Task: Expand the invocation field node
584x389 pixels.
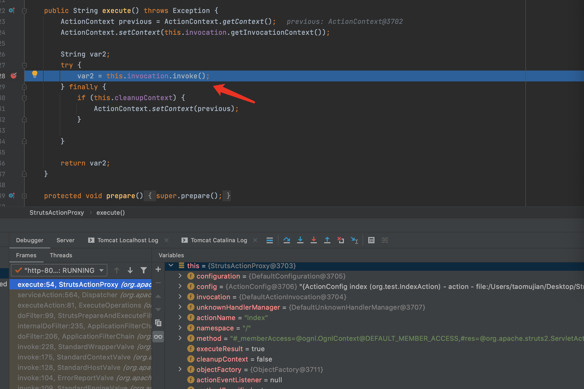Action: [x=180, y=297]
